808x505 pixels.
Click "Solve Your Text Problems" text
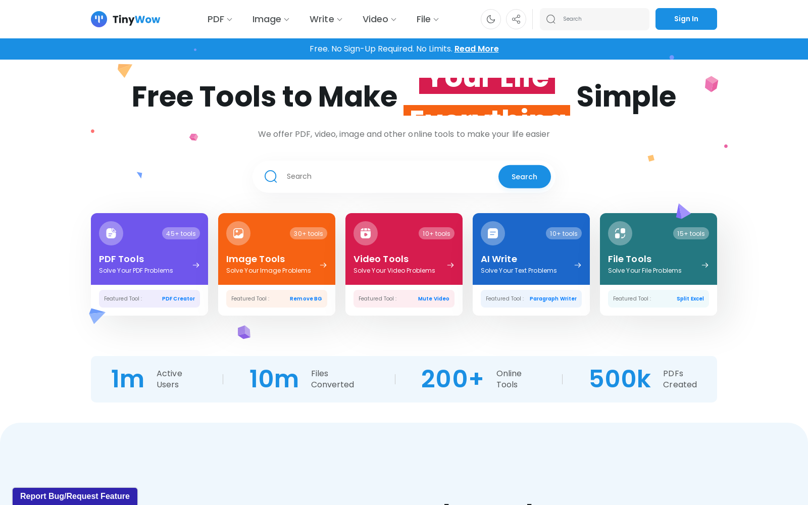tap(519, 271)
